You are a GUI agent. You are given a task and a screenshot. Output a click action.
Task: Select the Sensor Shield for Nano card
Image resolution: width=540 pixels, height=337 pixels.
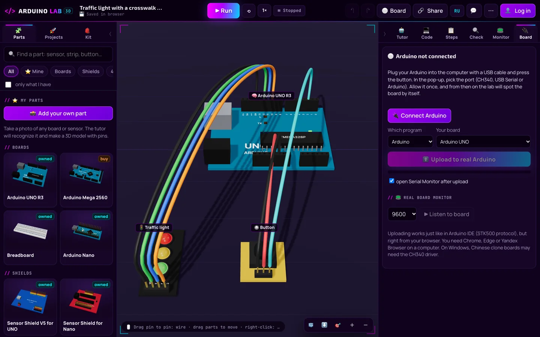86,307
